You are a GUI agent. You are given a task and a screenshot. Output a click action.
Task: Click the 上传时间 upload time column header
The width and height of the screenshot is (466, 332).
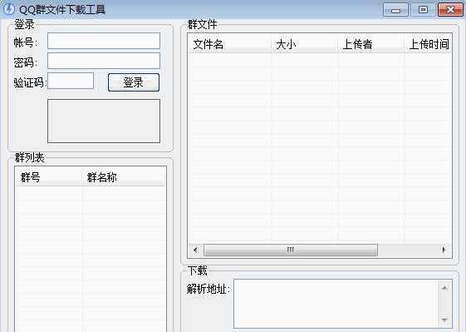[428, 44]
